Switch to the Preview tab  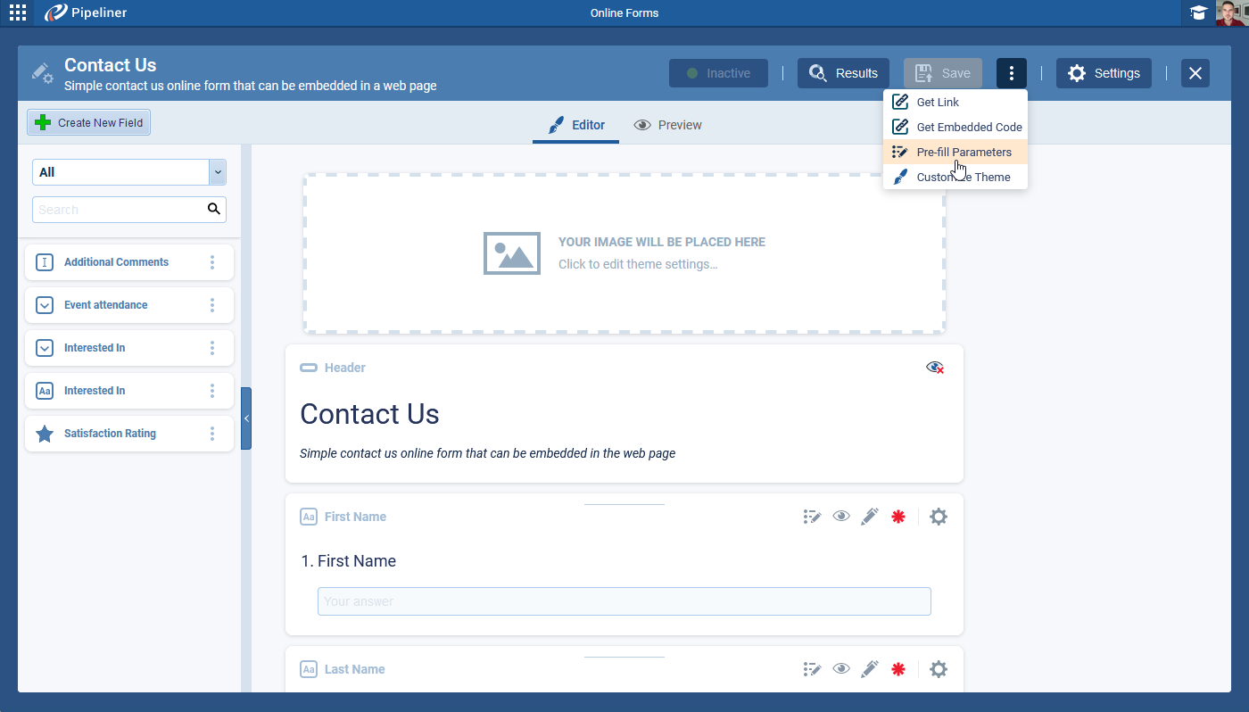click(668, 125)
